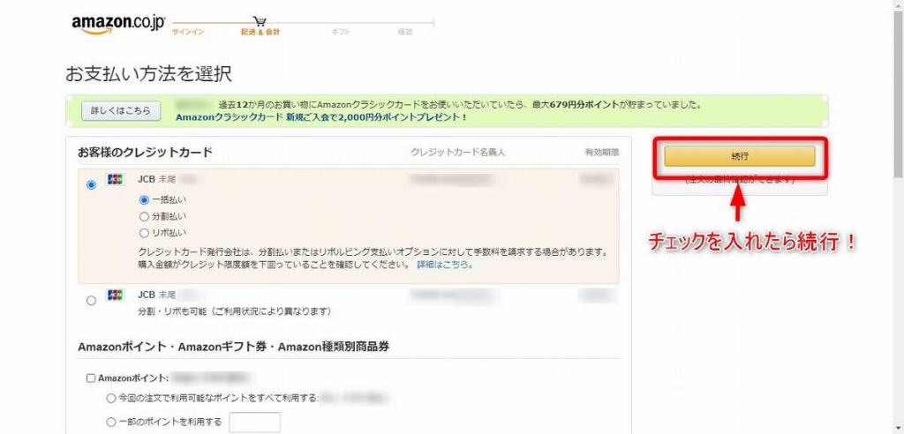
Task: Click the JCB logo of the first card
Action: click(115, 179)
